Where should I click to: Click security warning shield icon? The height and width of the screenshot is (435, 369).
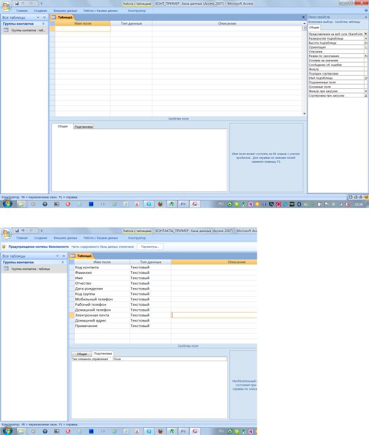click(x=4, y=247)
